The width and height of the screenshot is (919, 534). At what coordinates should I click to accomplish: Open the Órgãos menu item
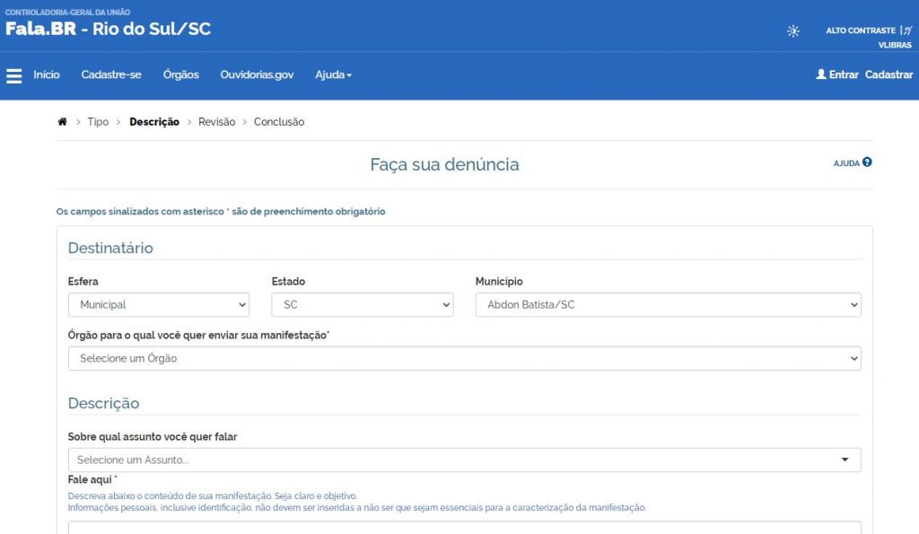pos(181,75)
